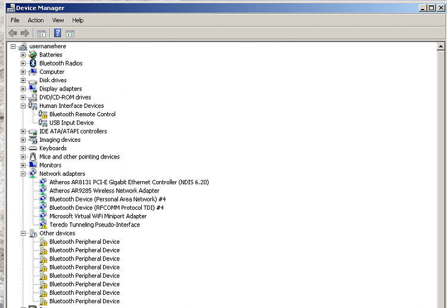
Task: Expand the Monitors category
Action: point(23,165)
